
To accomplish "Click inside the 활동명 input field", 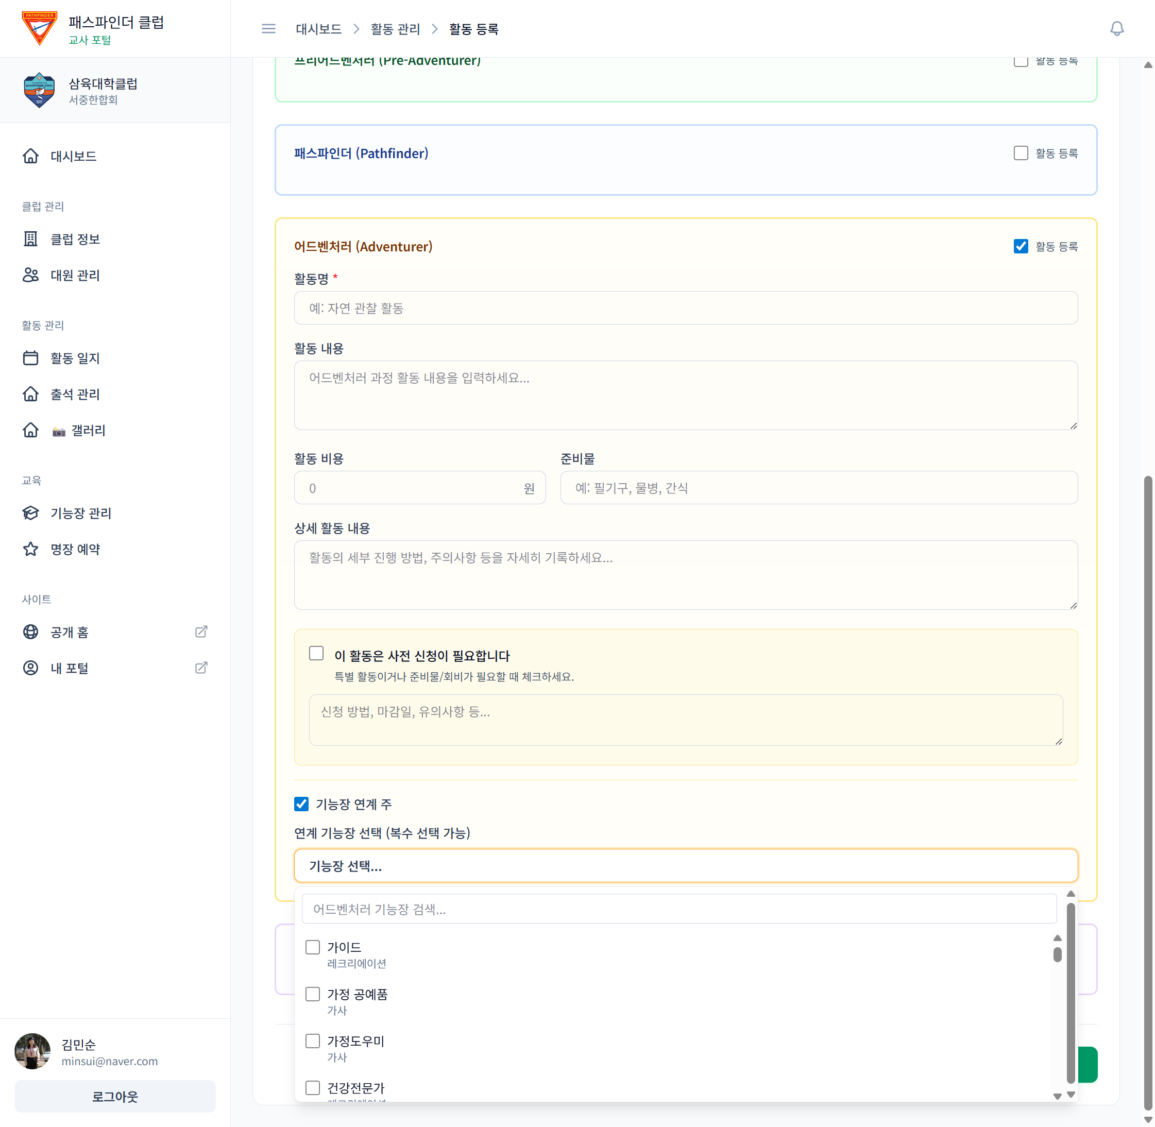I will (x=686, y=308).
